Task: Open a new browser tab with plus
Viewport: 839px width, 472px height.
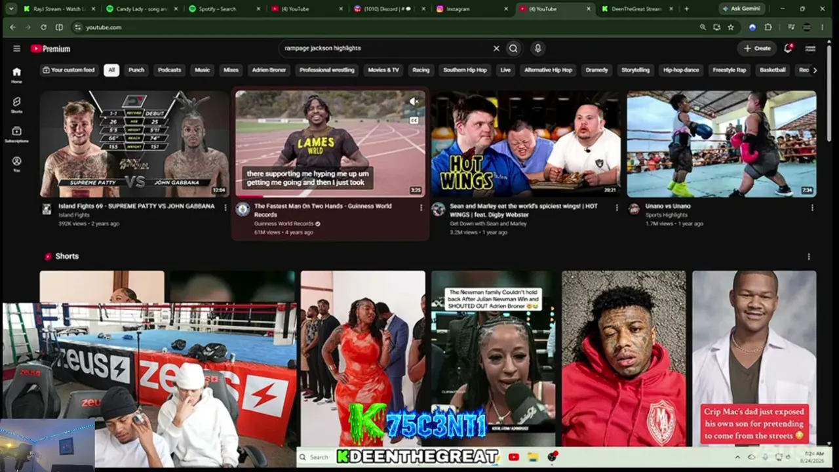Action: pyautogui.click(x=686, y=9)
